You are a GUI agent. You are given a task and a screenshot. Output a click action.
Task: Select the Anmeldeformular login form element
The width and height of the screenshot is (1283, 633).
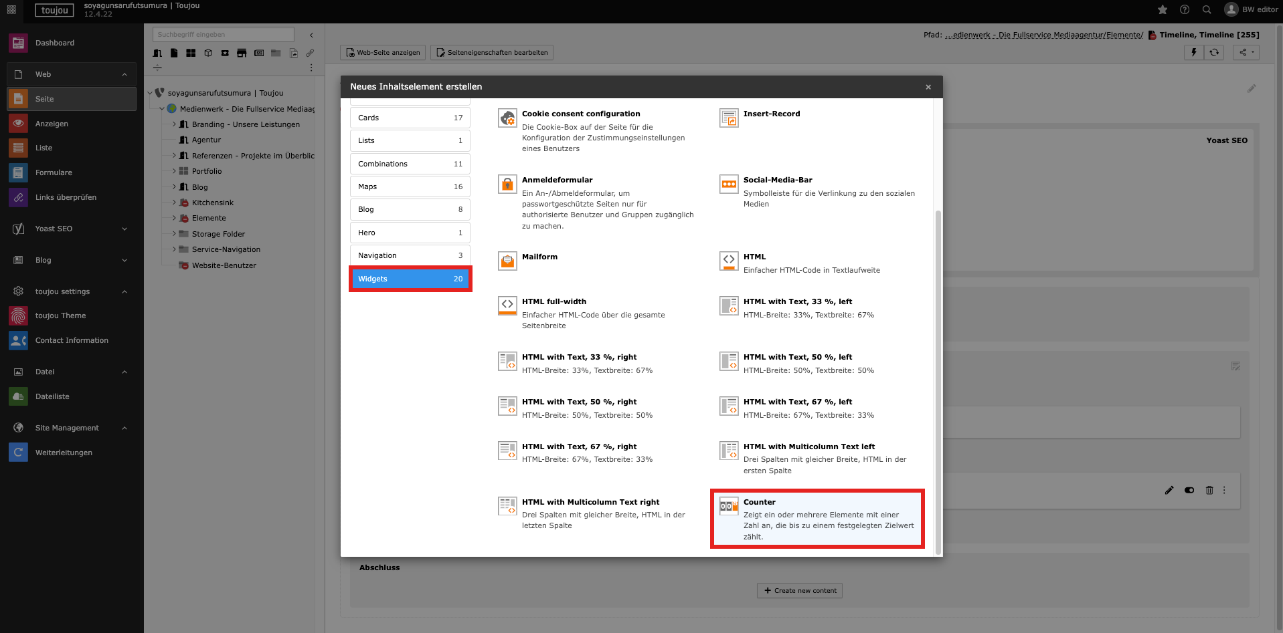(557, 180)
